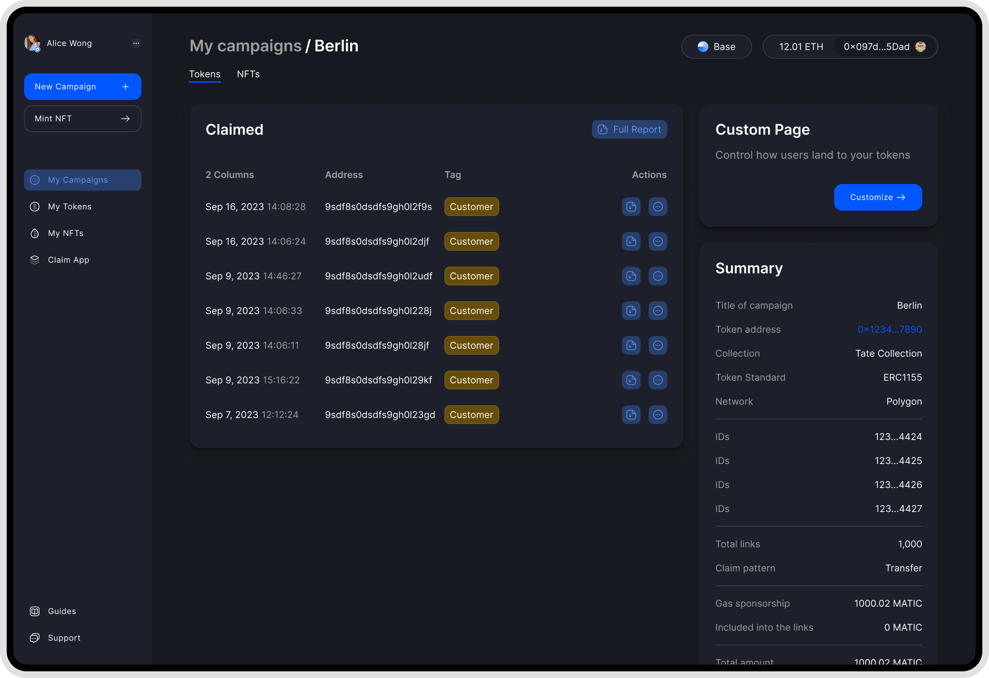The image size is (989, 678).
Task: Open more options for the Sep 7 claim row
Action: click(x=658, y=414)
